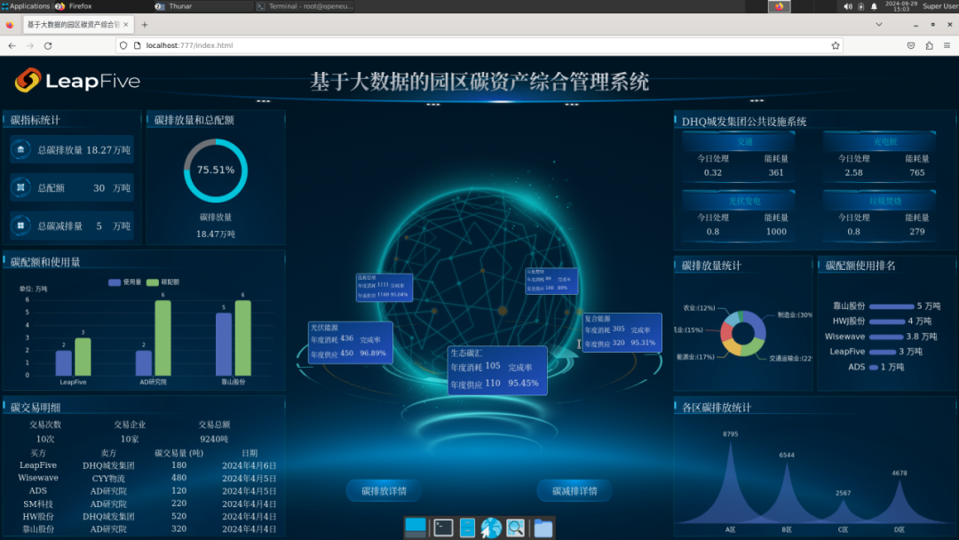Open the Firefox Pocket save icon
959x540 pixels.
(x=911, y=45)
